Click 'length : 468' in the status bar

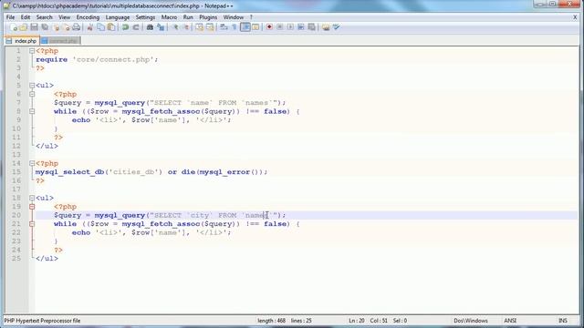pos(271,321)
